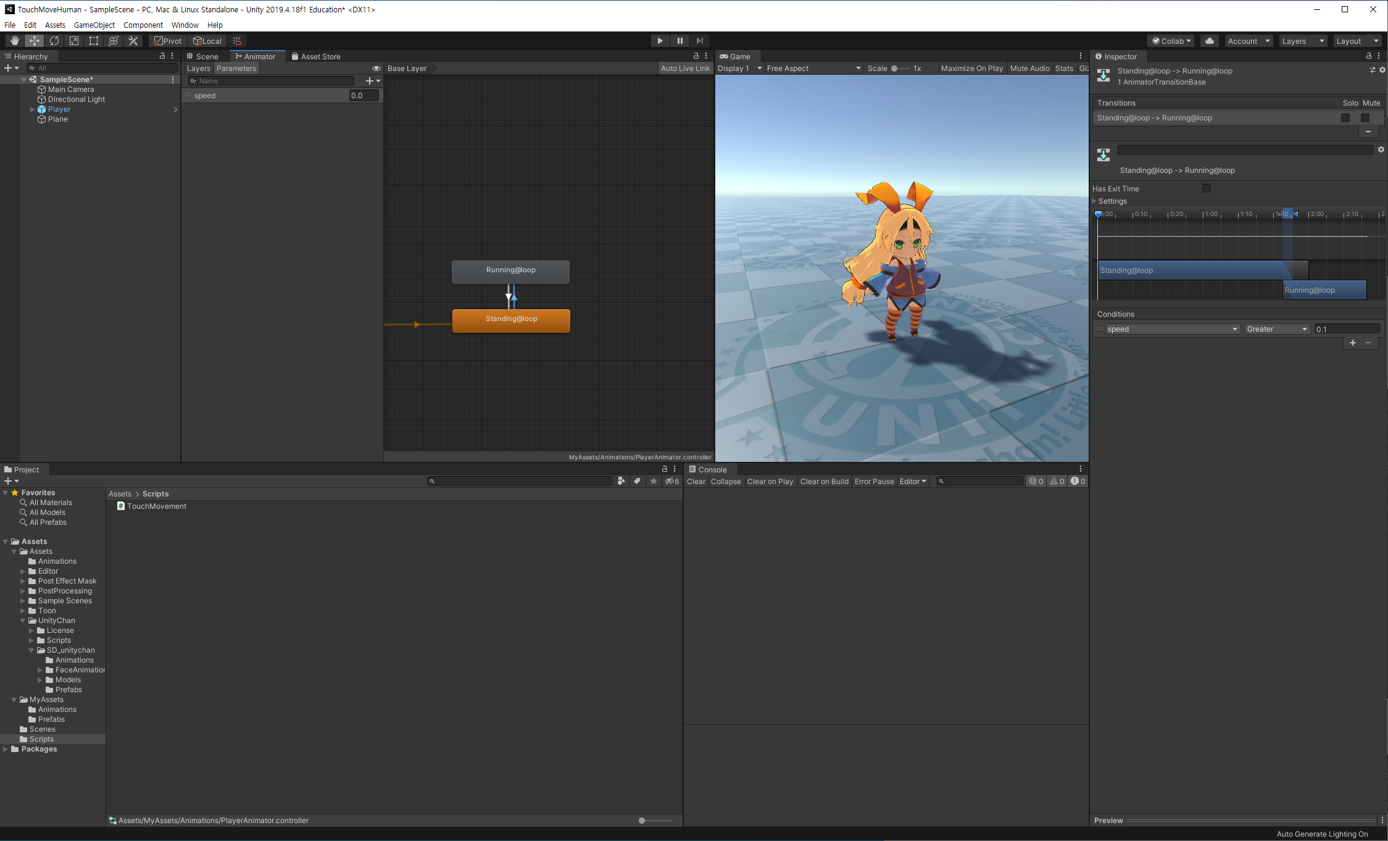Toggle the Animator layer visibility eye icon
This screenshot has width=1388, height=841.
click(376, 69)
